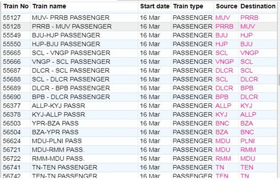Sort table by Start date header
This screenshot has width=280, height=181.
[x=154, y=6]
